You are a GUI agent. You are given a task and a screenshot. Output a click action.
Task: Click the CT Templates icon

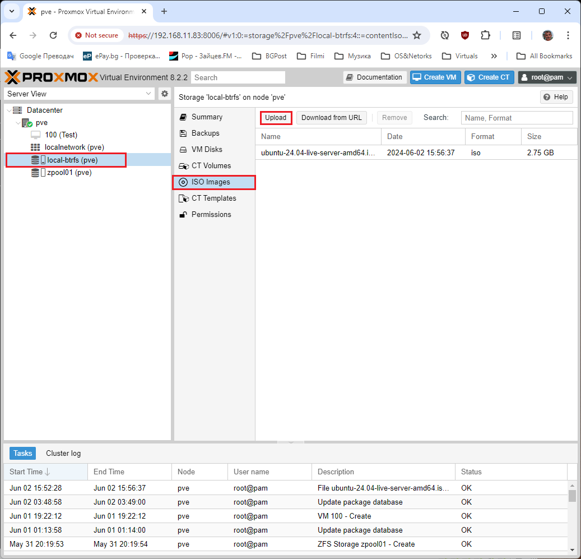tap(184, 198)
